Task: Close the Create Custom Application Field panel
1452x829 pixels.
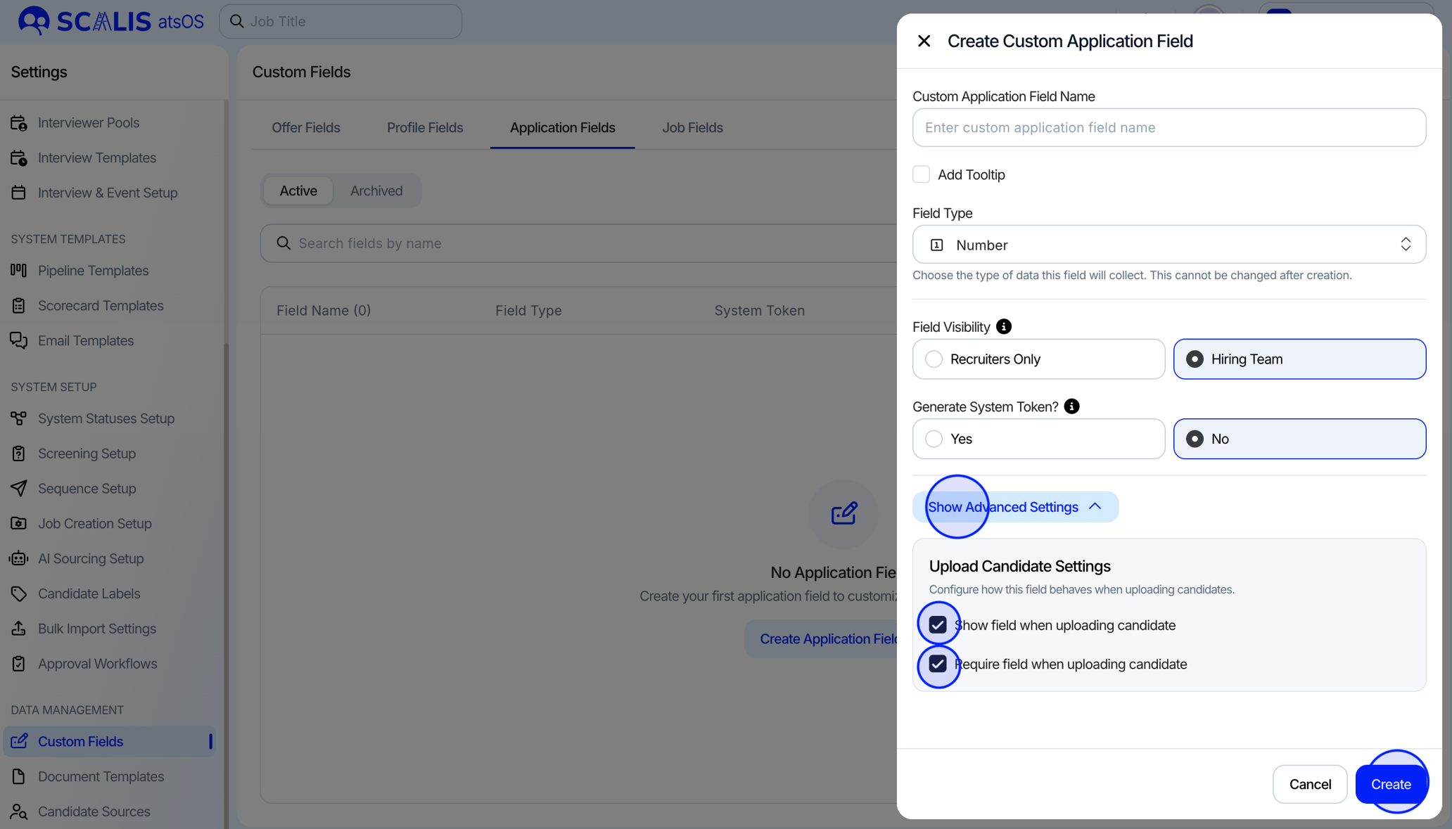Action: click(x=924, y=41)
